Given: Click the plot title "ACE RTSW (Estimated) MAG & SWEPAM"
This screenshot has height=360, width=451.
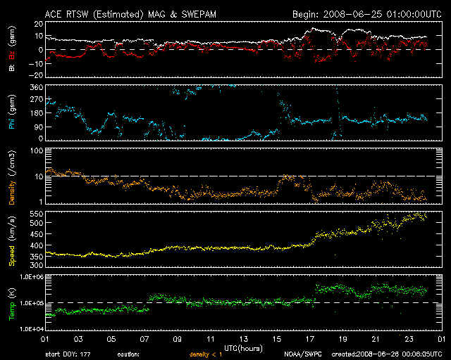Looking at the screenshot, I should pos(130,14).
